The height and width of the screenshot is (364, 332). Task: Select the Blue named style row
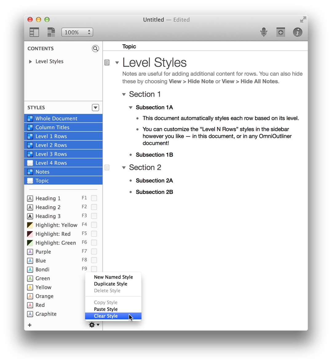[63, 261]
